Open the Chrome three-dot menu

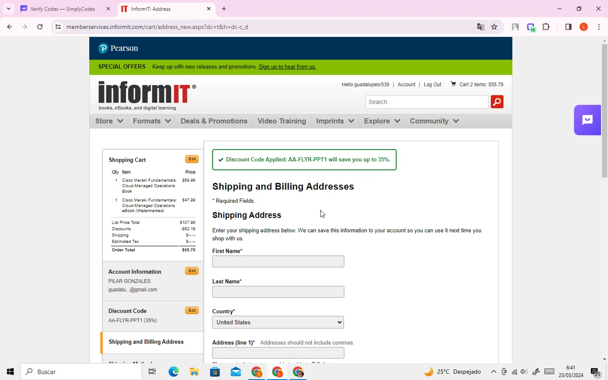tap(599, 27)
